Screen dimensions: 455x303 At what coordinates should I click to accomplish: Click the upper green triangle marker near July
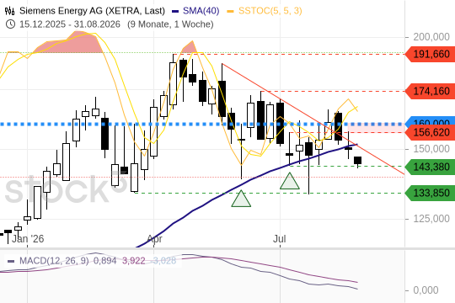point(290,182)
